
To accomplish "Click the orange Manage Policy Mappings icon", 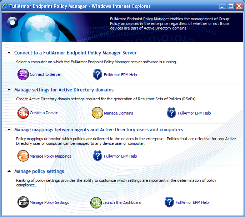I will [x=23, y=156].
